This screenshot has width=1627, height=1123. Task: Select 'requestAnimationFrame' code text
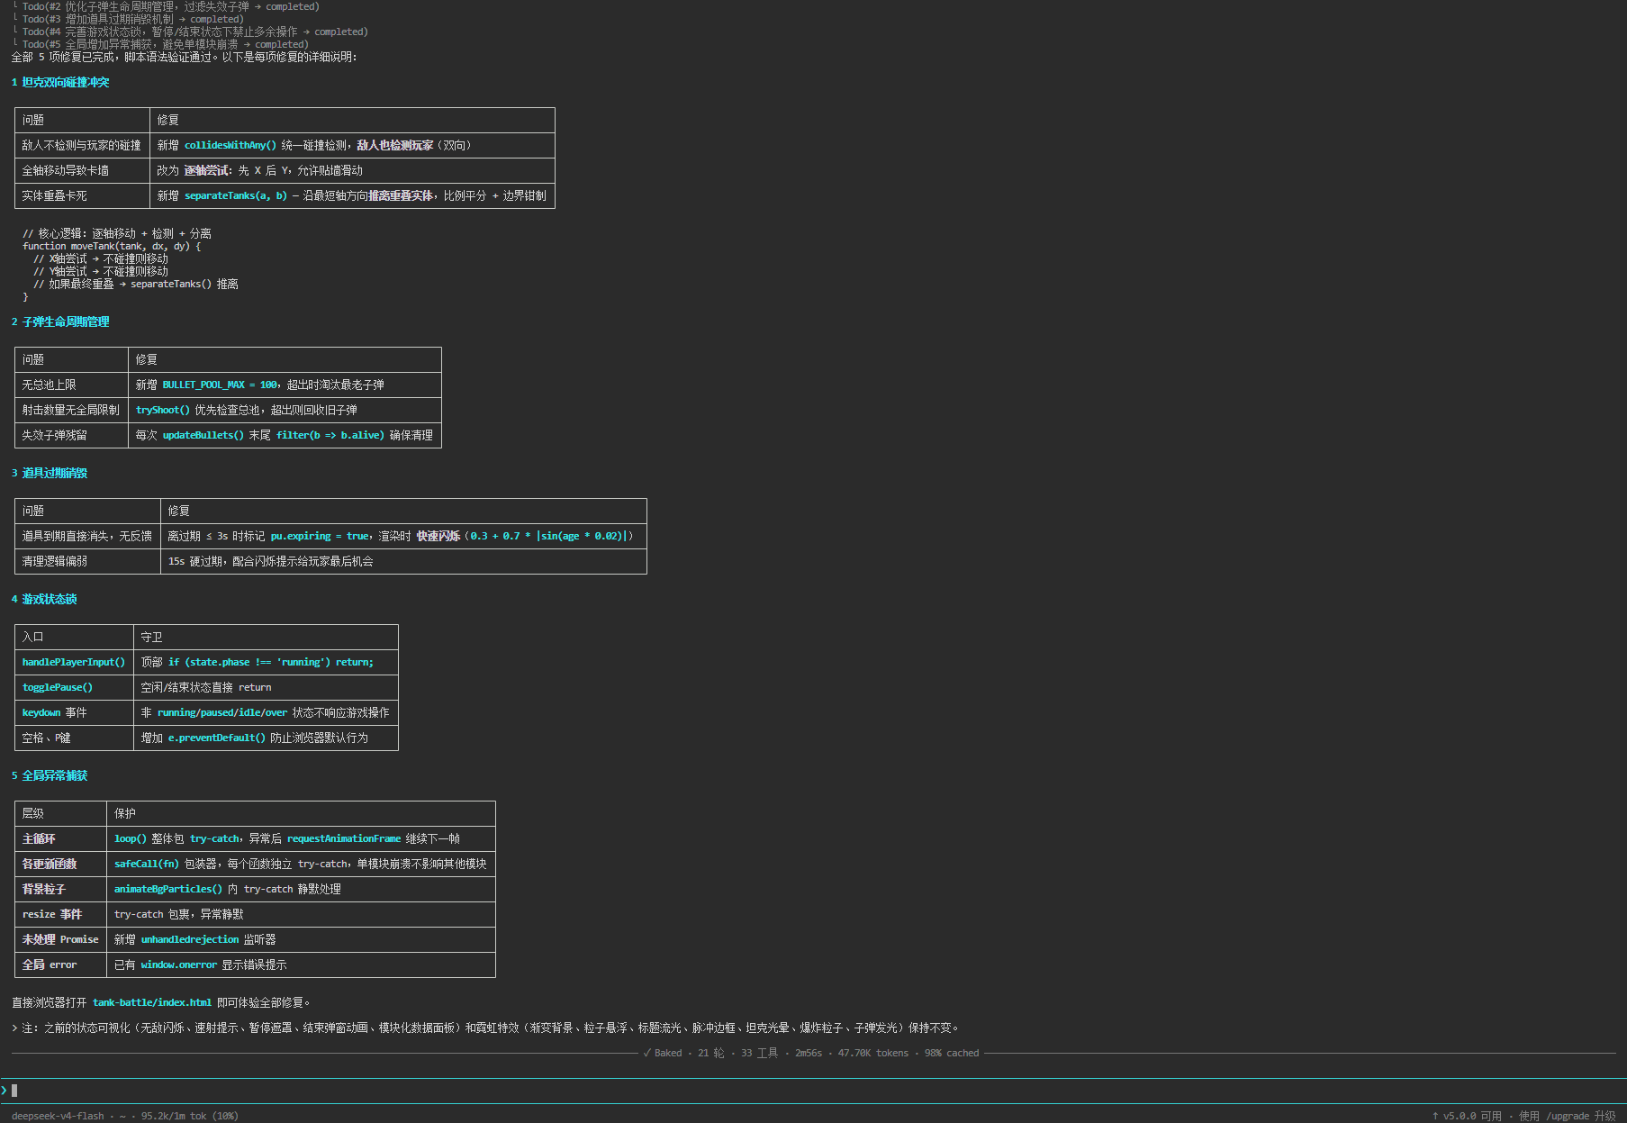click(x=344, y=838)
